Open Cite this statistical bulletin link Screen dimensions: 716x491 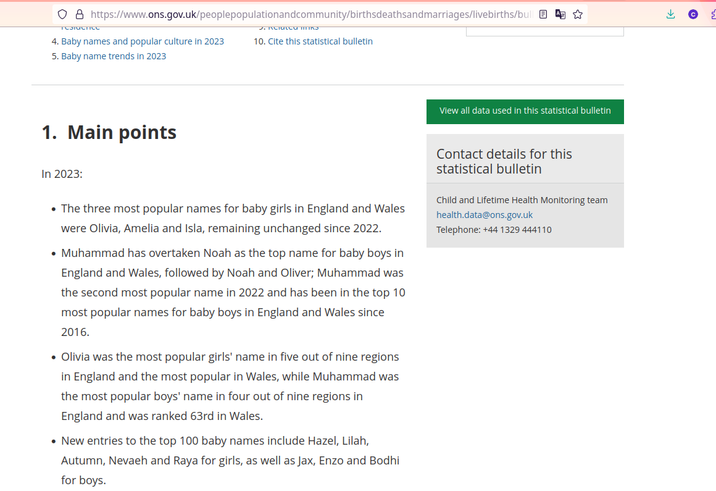click(x=320, y=41)
